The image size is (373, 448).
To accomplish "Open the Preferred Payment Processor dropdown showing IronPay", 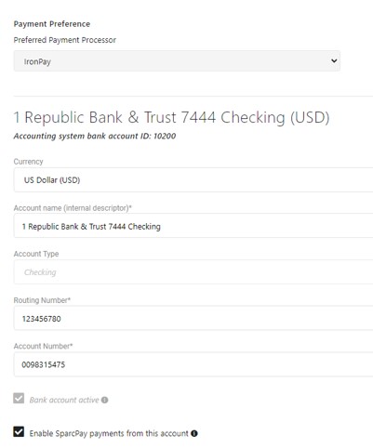I will (x=177, y=61).
